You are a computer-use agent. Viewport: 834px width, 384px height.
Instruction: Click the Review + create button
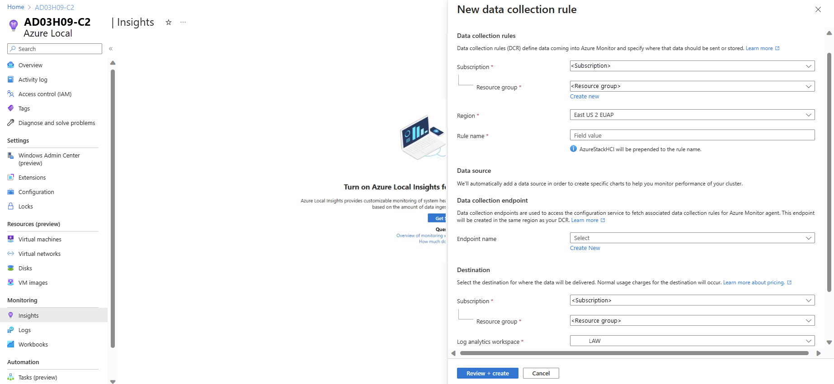coord(488,373)
